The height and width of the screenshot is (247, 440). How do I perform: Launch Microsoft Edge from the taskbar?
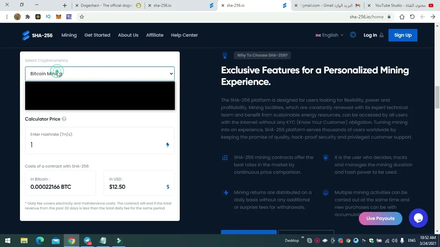tap(40, 240)
